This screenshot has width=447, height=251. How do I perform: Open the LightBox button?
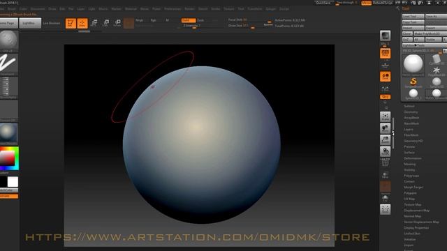pyautogui.click(x=30, y=23)
